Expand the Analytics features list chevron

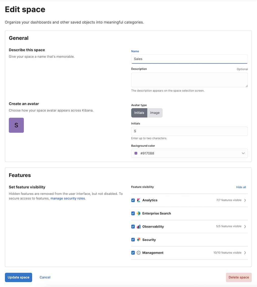click(245, 200)
